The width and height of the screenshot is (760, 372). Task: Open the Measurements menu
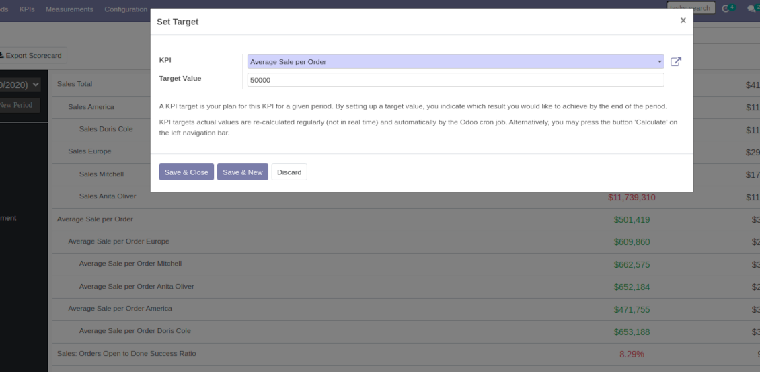tap(69, 9)
